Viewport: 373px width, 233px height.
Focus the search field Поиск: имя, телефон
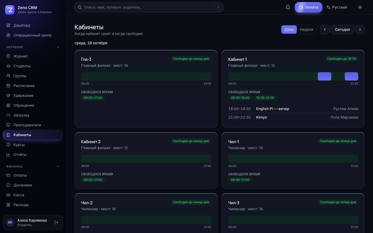(149, 7)
